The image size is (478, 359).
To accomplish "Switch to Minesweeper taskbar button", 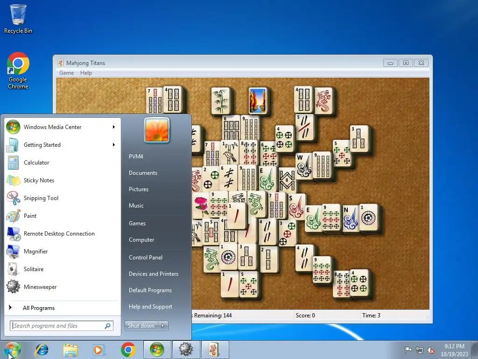I will 186,350.
